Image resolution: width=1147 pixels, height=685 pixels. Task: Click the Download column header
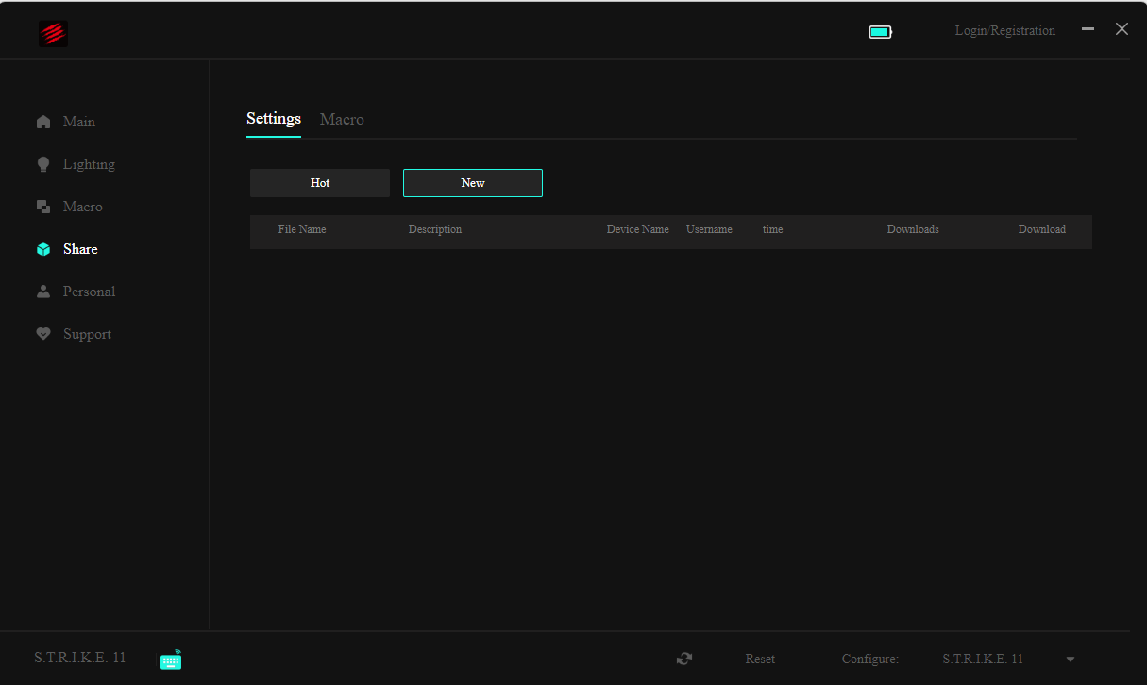[x=1042, y=229]
